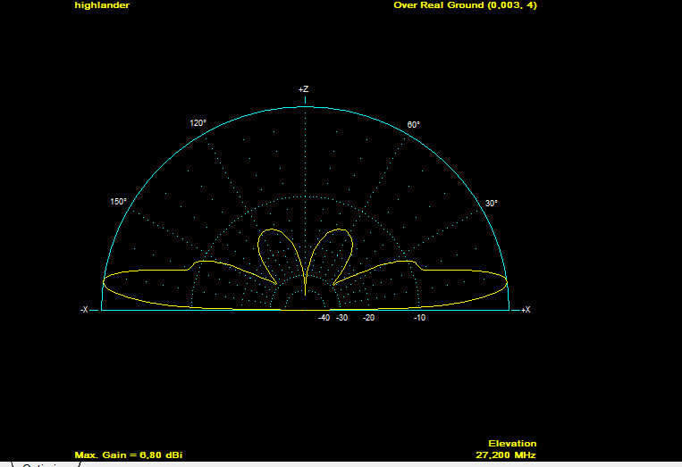Click the 'Over Real Ground (0,003, 4)' label
Viewport: 682px width, 467px height.
(465, 5)
